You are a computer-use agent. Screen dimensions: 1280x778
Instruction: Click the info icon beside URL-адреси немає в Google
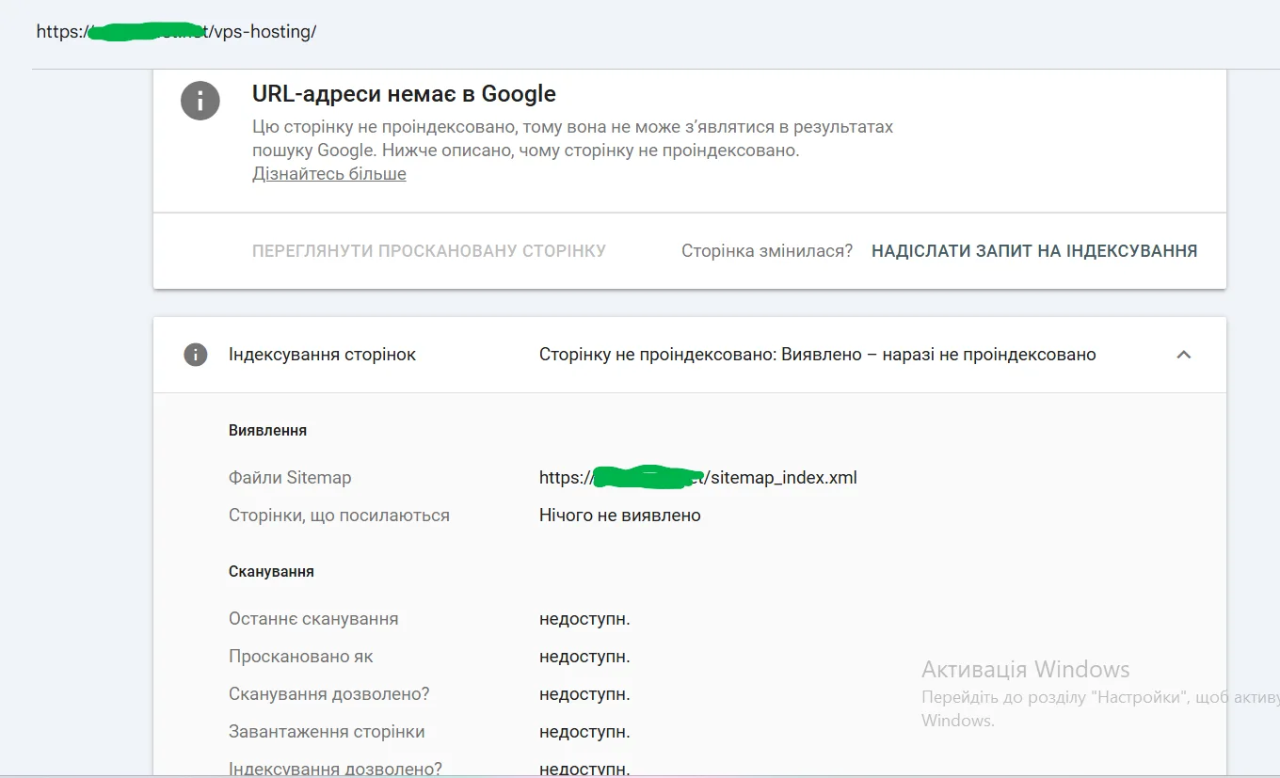pos(200,101)
